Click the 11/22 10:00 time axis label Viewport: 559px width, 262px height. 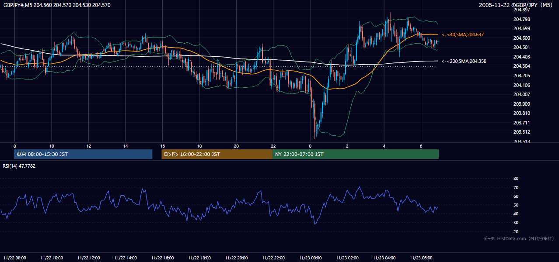pyautogui.click(x=52, y=258)
